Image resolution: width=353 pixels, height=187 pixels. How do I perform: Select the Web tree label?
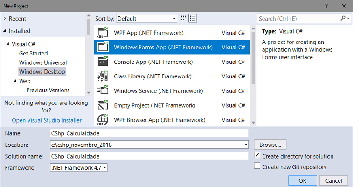point(25,81)
